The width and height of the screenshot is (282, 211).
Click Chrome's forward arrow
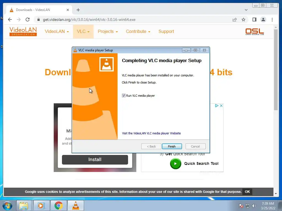tap(19, 20)
